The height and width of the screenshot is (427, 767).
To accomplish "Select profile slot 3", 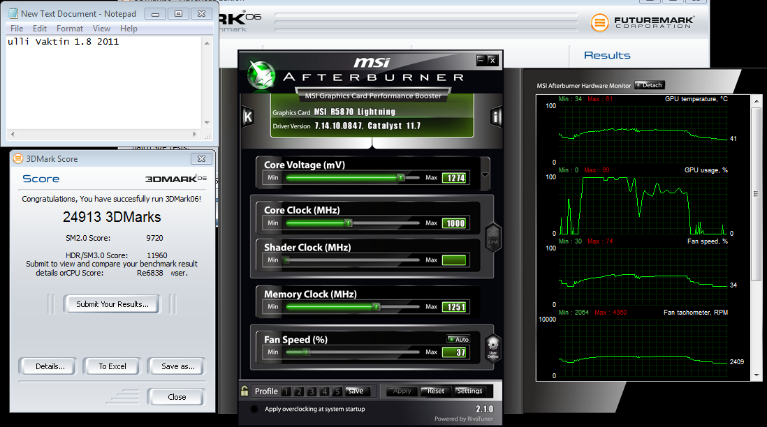I will 312,391.
